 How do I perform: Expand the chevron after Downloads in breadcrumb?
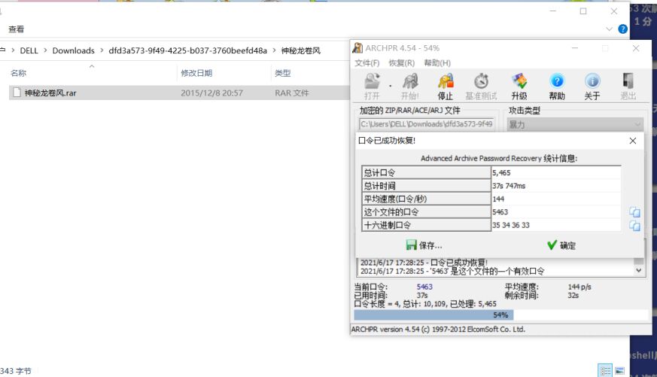coord(102,50)
